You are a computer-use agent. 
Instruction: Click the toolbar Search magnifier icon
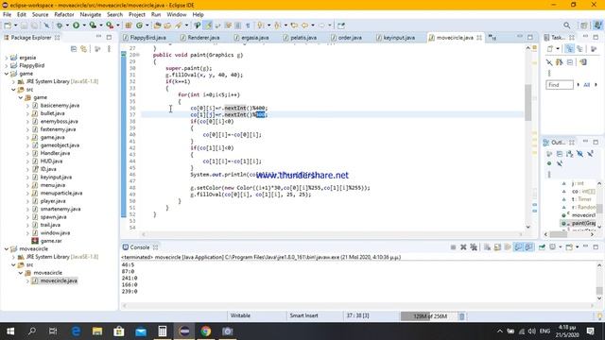pos(566,25)
